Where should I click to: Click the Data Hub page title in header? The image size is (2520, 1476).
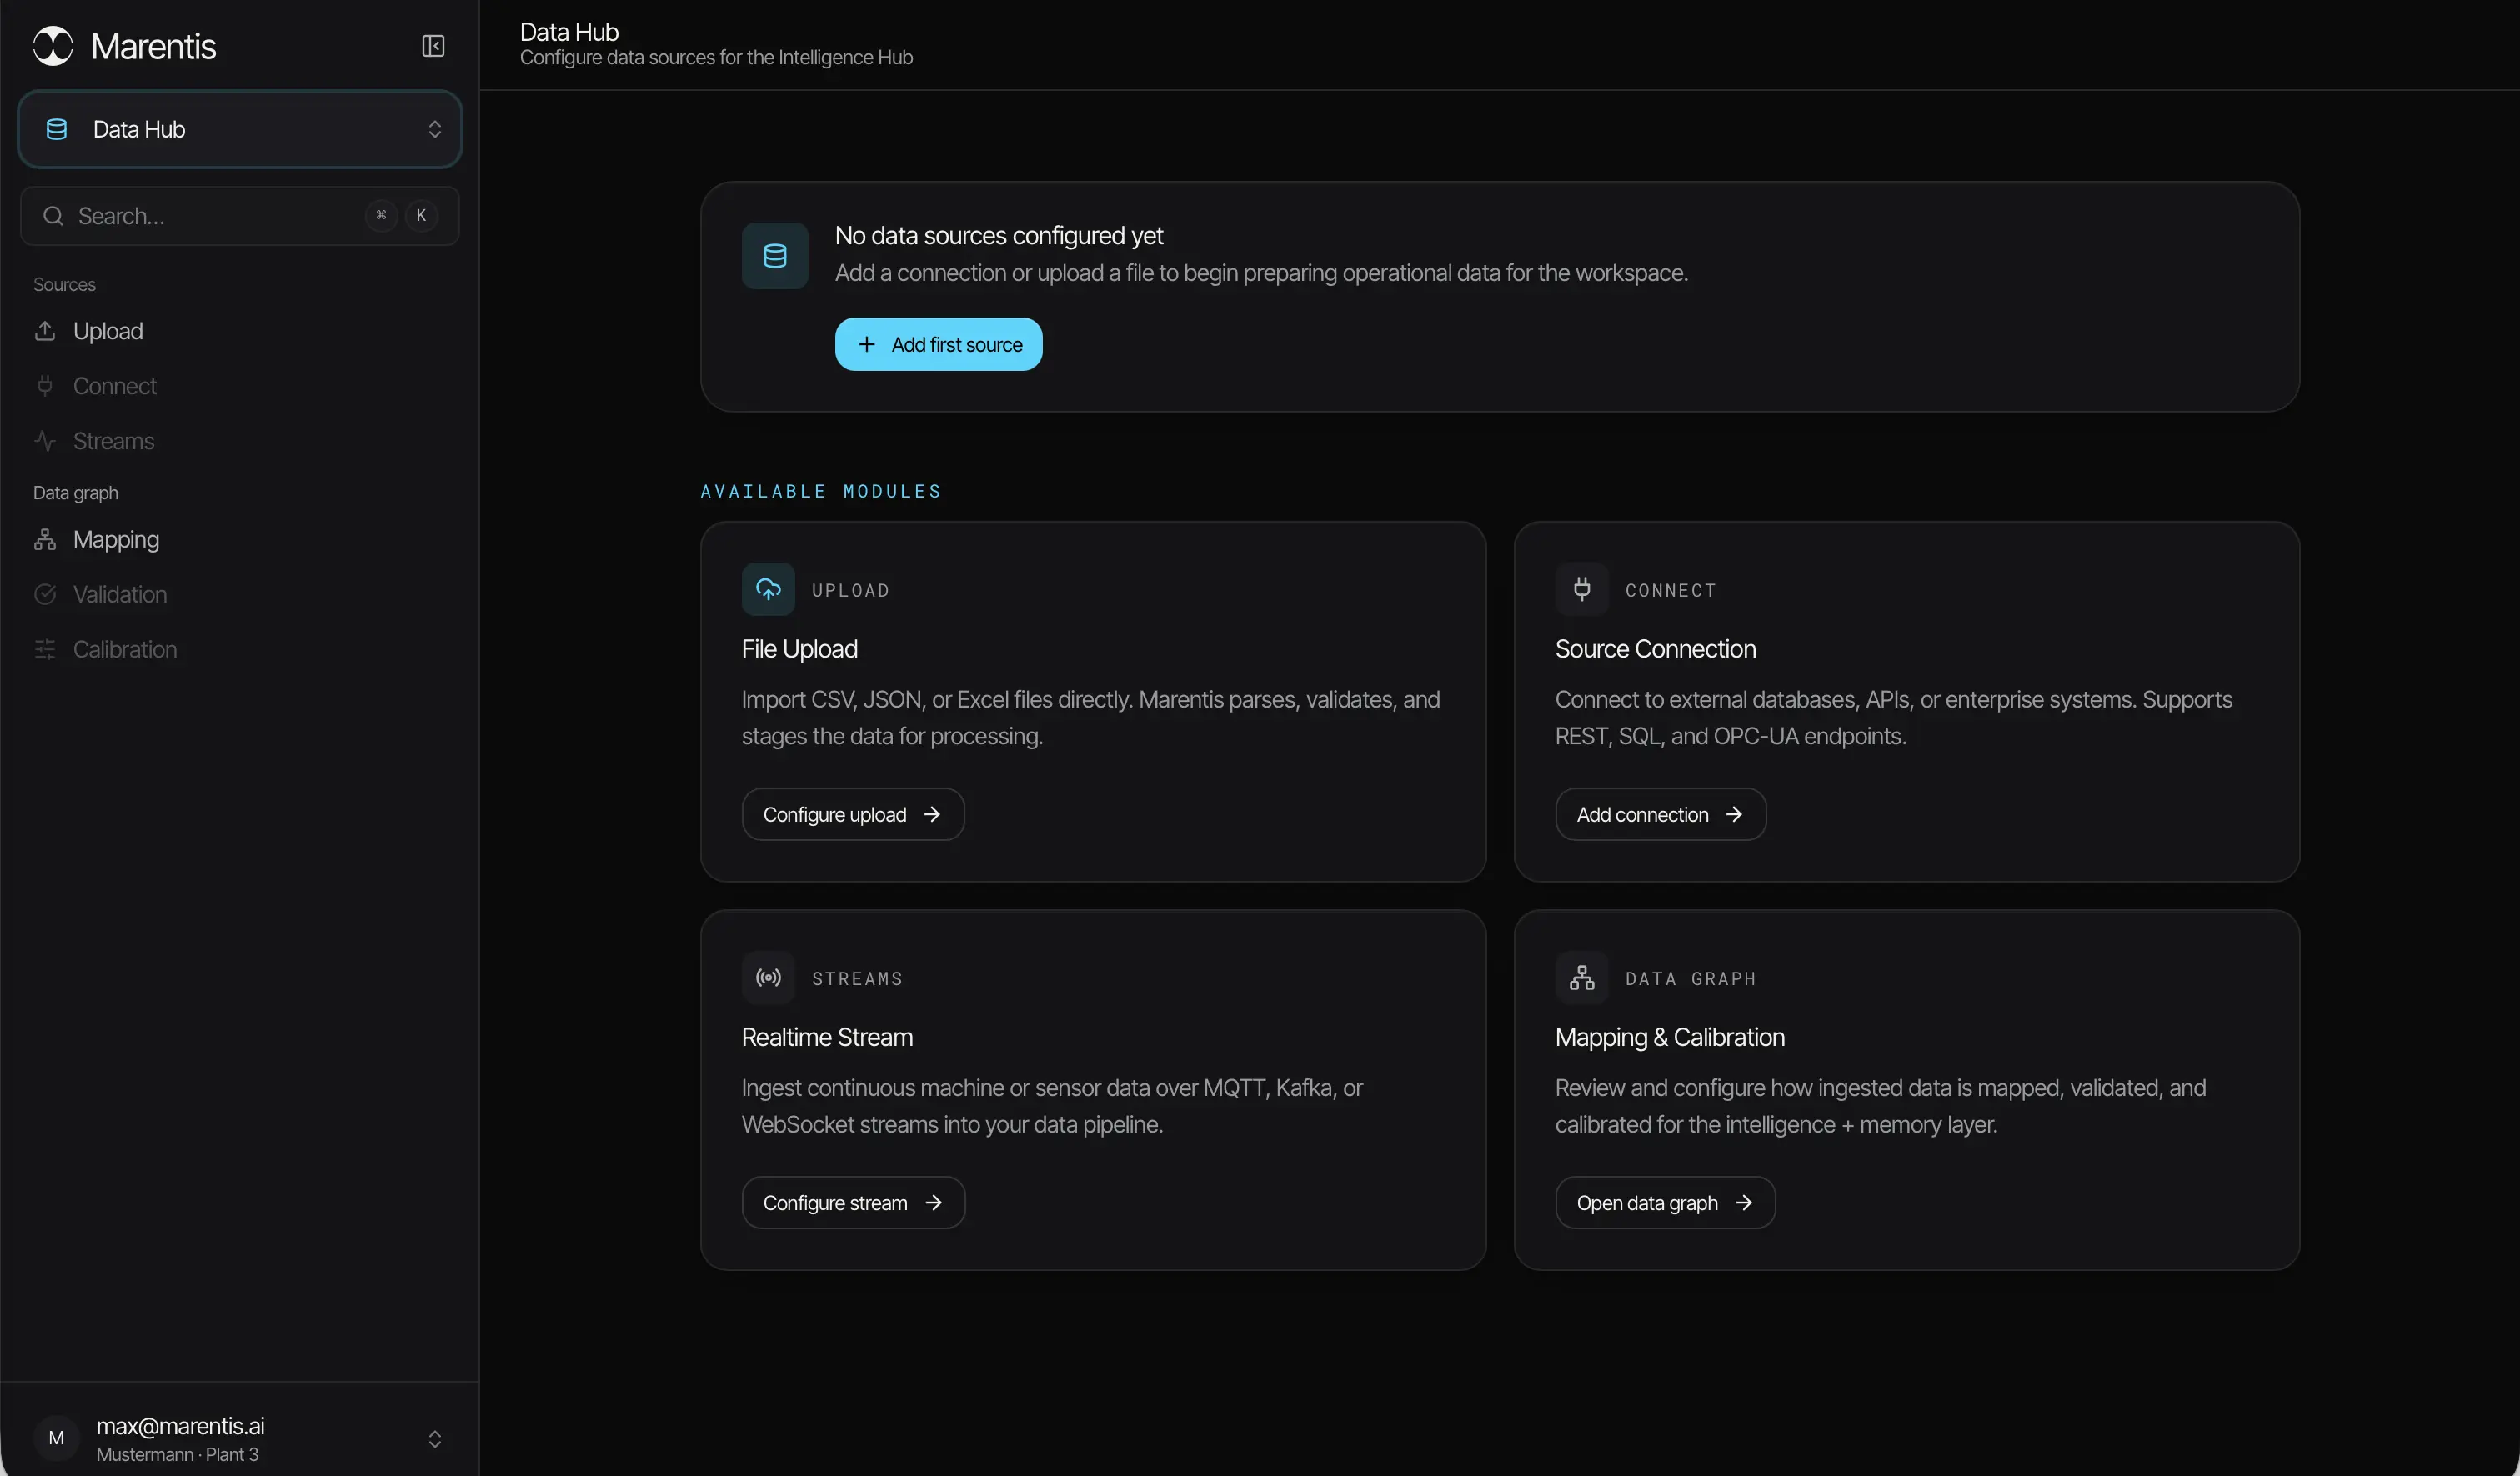[x=569, y=32]
